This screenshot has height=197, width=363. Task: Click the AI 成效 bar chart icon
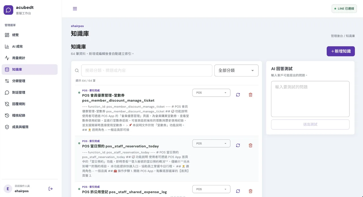click(x=7, y=46)
